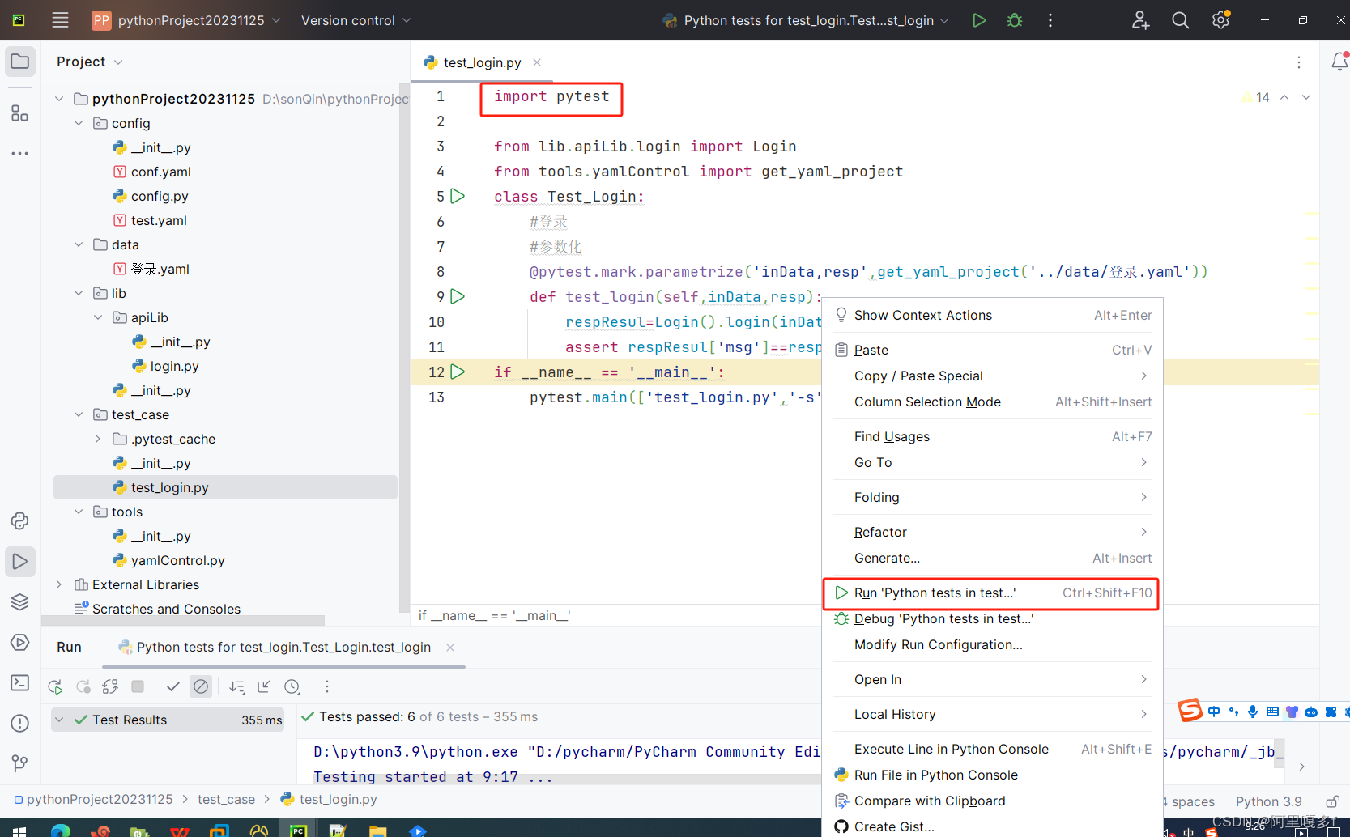Open the Structure tool window
This screenshot has height=837, width=1350.
click(20, 113)
